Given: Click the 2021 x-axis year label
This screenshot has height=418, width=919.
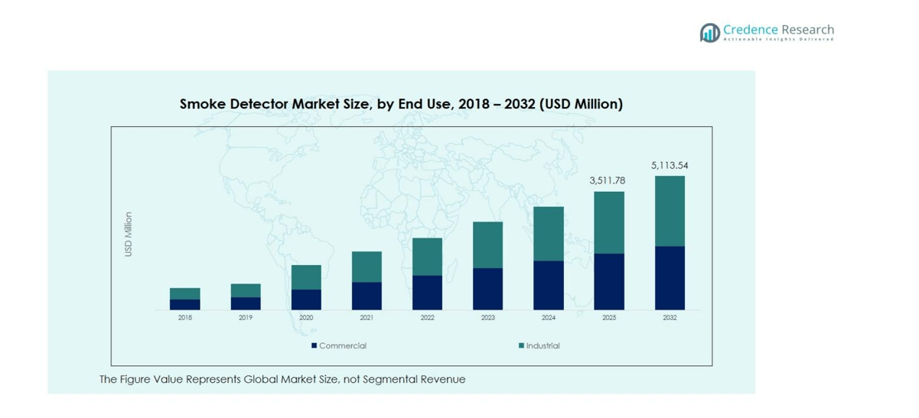Looking at the screenshot, I should click(367, 318).
